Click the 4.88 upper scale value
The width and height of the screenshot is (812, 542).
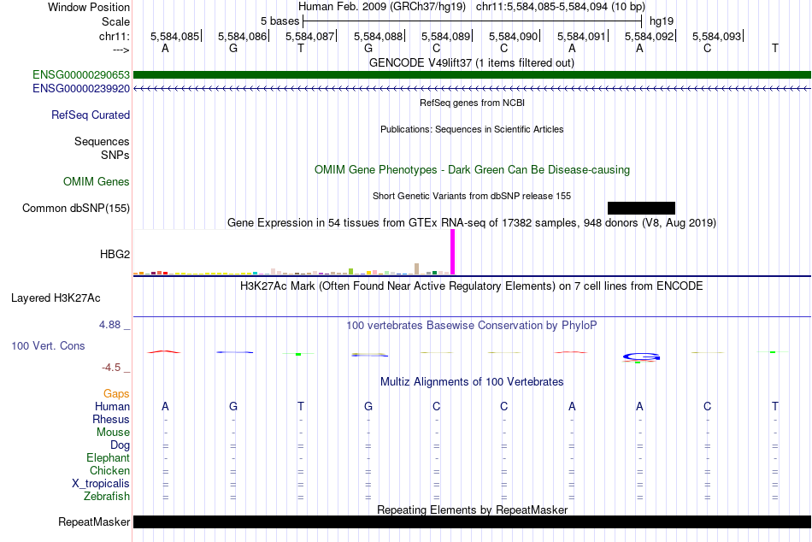tap(109, 324)
